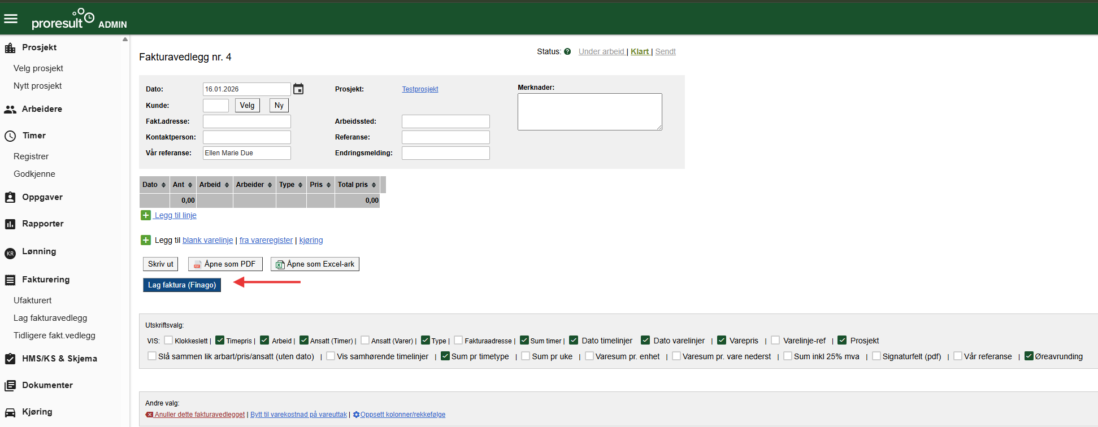The image size is (1098, 427).
Task: Click the Kjøring car icon in sidebar
Action: pos(10,412)
